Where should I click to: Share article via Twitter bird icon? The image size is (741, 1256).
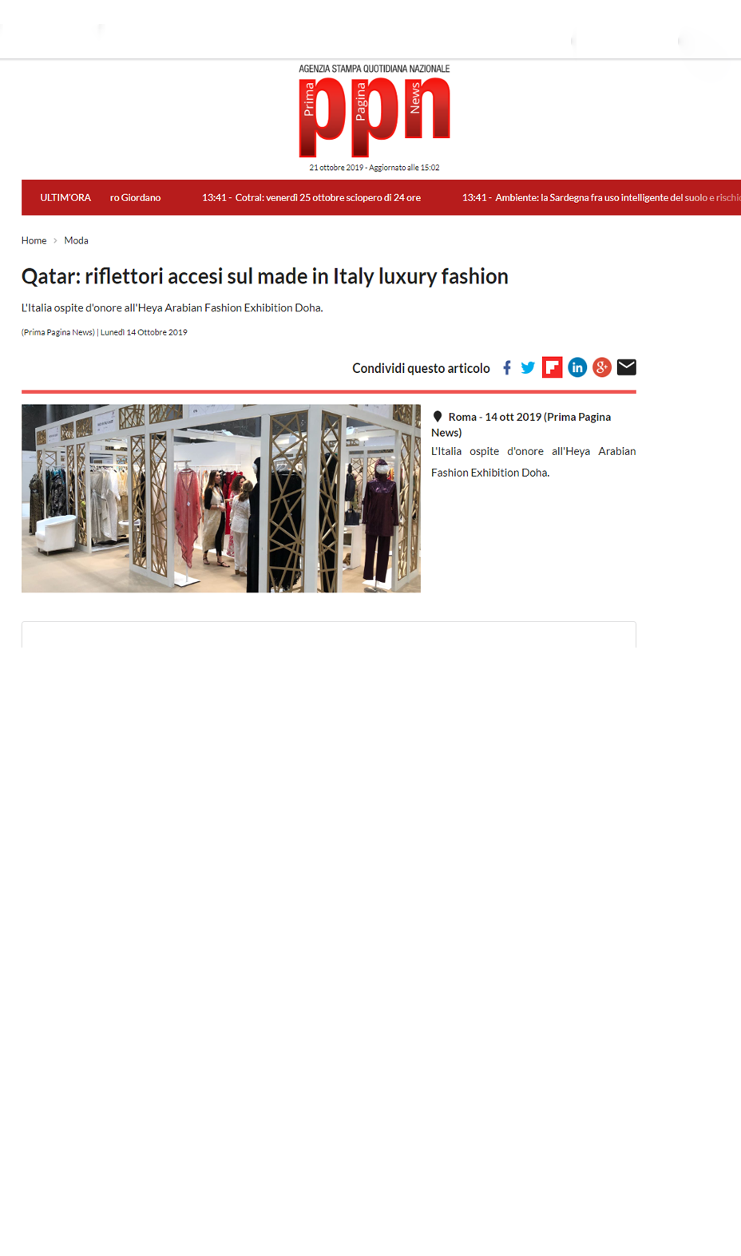[528, 367]
